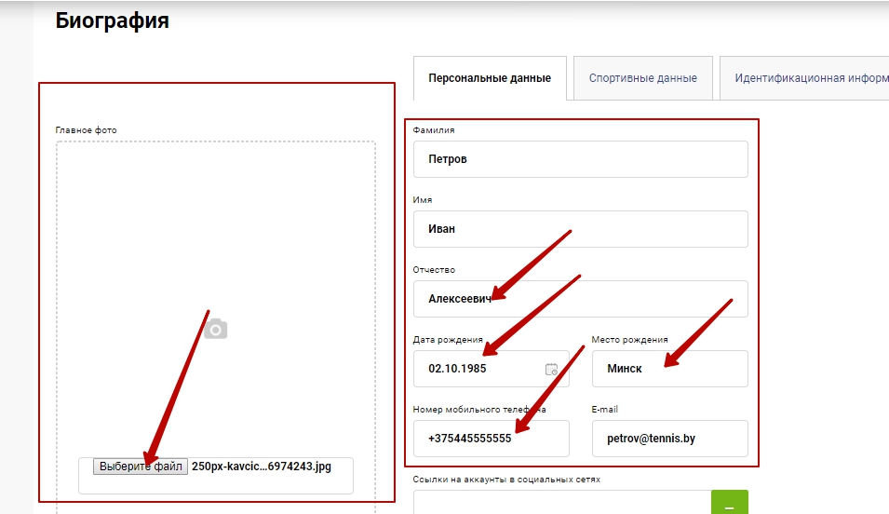889x514 pixels.
Task: Select the Отчество field with Алексеевич
Action: (580, 299)
